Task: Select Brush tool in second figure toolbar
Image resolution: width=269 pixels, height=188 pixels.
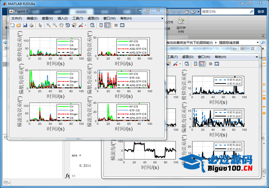Action: (175, 64)
